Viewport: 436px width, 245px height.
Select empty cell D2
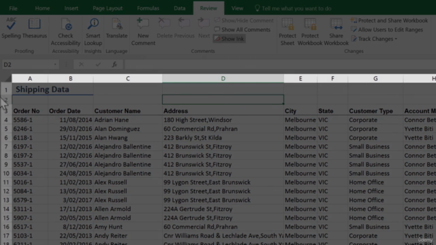[223, 99]
